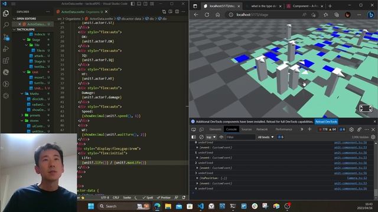This screenshot has height=212, width=378.
Task: Open Extensions view in VS Code activity bar
Action: point(6,60)
